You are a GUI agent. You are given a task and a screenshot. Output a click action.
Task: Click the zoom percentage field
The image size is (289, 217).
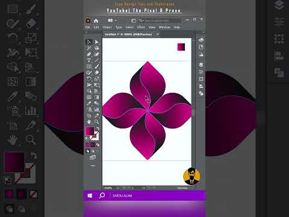click(x=110, y=188)
